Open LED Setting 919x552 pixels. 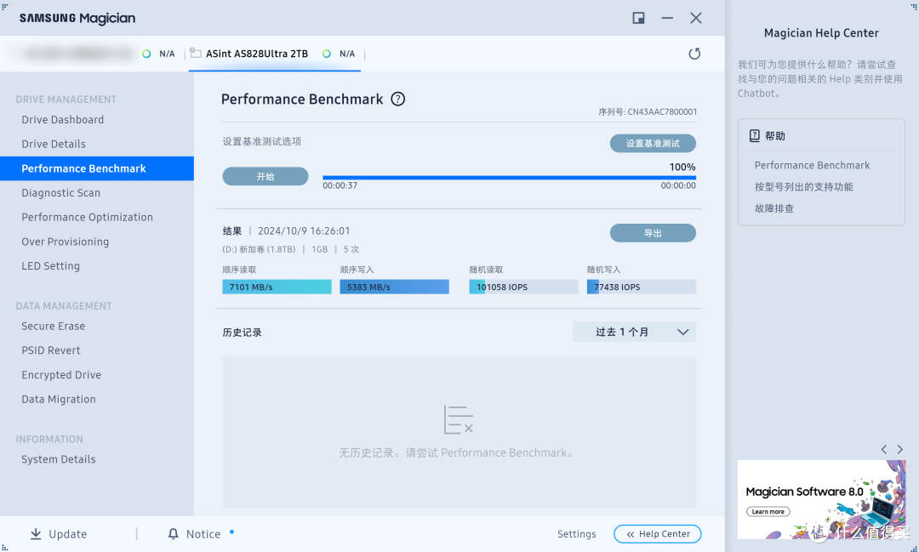pyautogui.click(x=50, y=266)
